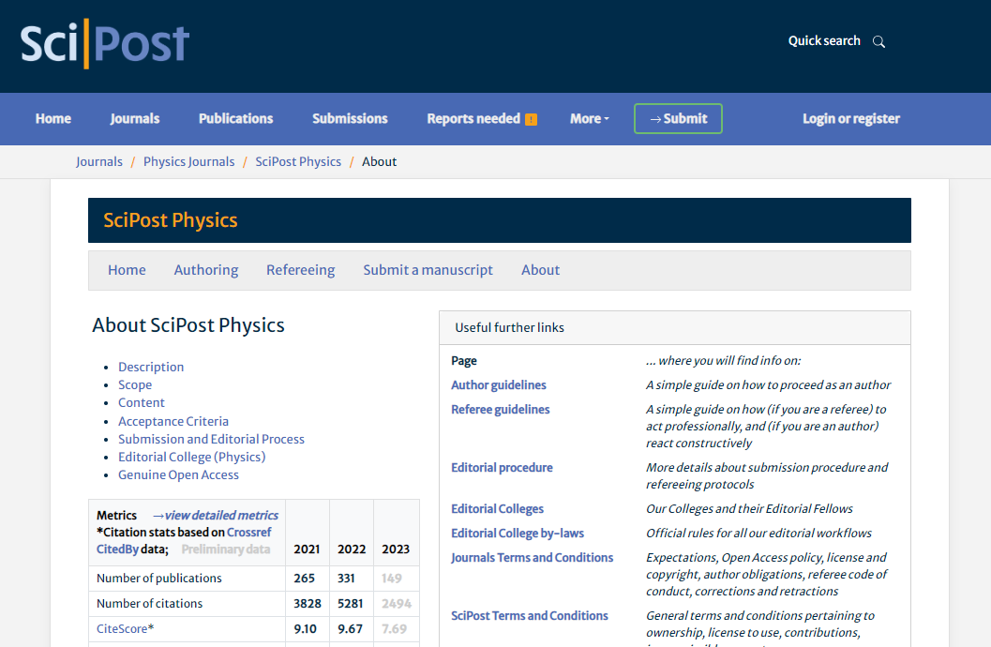
Task: Go to Publications in the main menu
Action: [235, 119]
